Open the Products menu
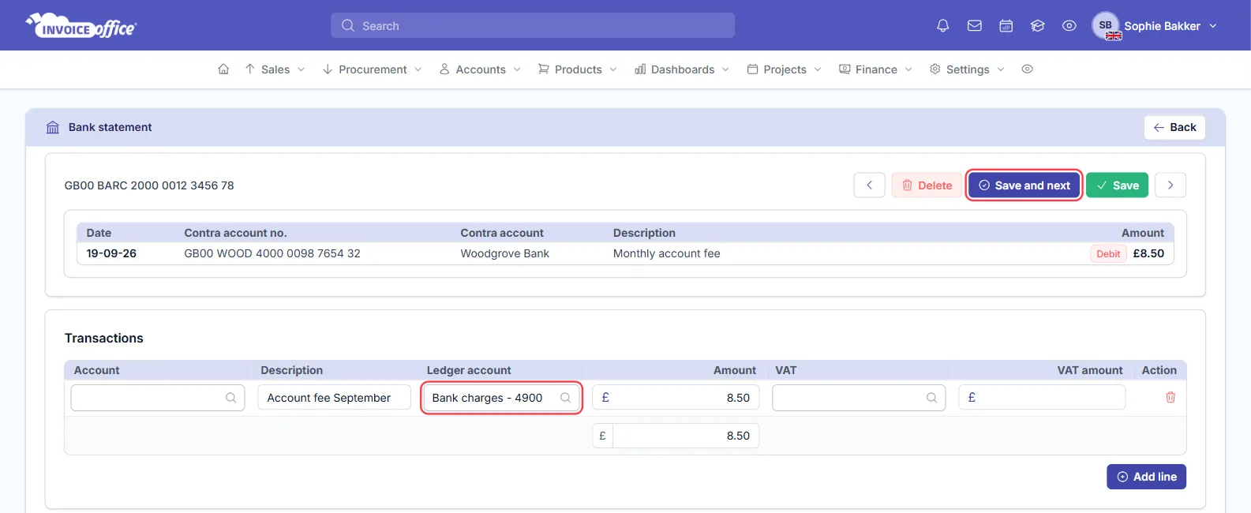Viewport: 1251px width, 513px height. pos(577,69)
